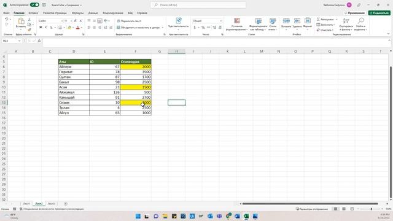This screenshot has width=393, height=221.
Task: Open Windows Start menu on taskbar
Action: [138, 216]
